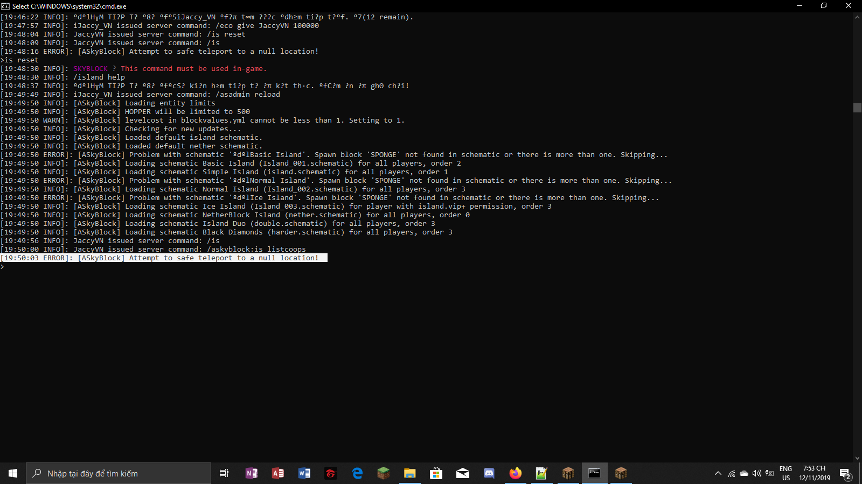This screenshot has height=484, width=862.
Task: Show hidden tray icons chevron
Action: tap(718, 473)
